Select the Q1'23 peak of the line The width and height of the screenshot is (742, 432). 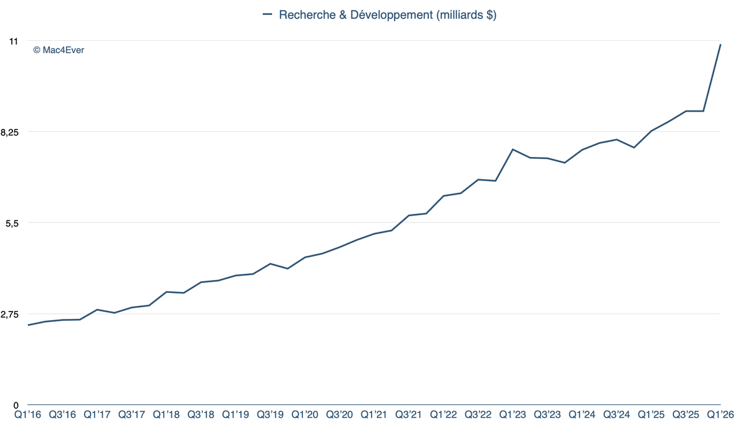pos(511,149)
